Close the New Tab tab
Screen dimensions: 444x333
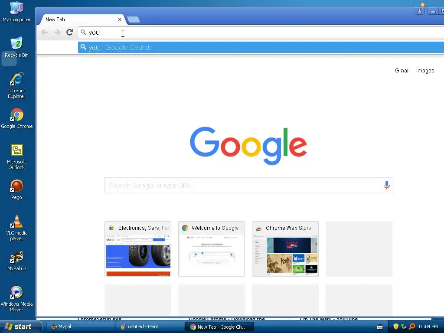120,20
